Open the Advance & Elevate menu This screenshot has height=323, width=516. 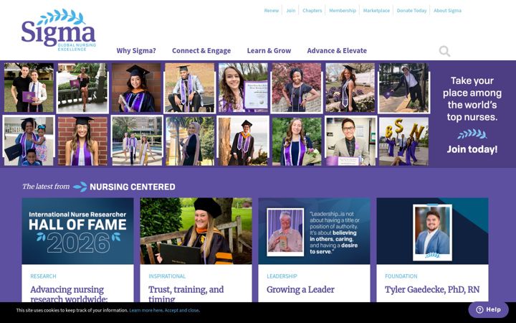(x=337, y=51)
